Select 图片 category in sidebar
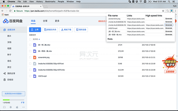Image resolution: width=178 pixels, height=111 pixels. click(9, 36)
